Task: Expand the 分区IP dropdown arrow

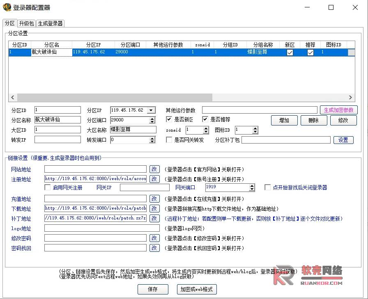Action: pyautogui.click(x=151, y=110)
